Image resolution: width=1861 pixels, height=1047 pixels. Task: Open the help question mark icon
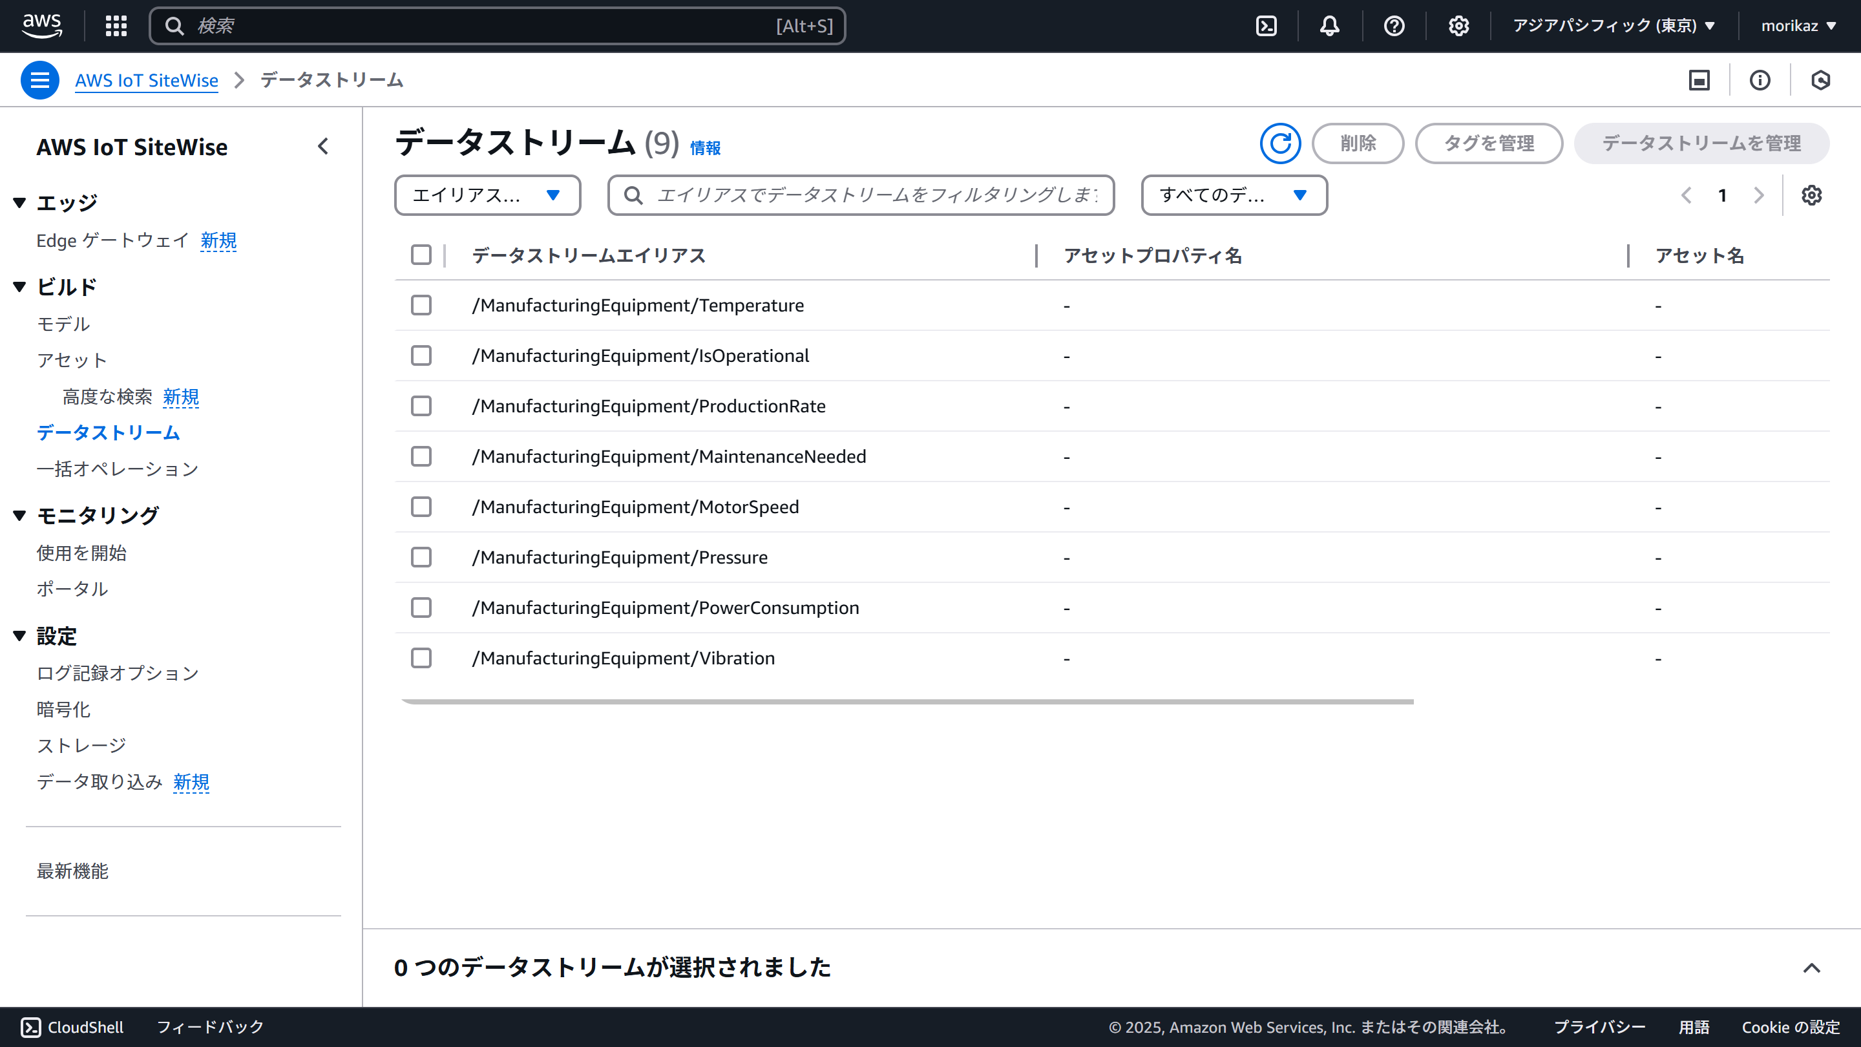coord(1394,26)
